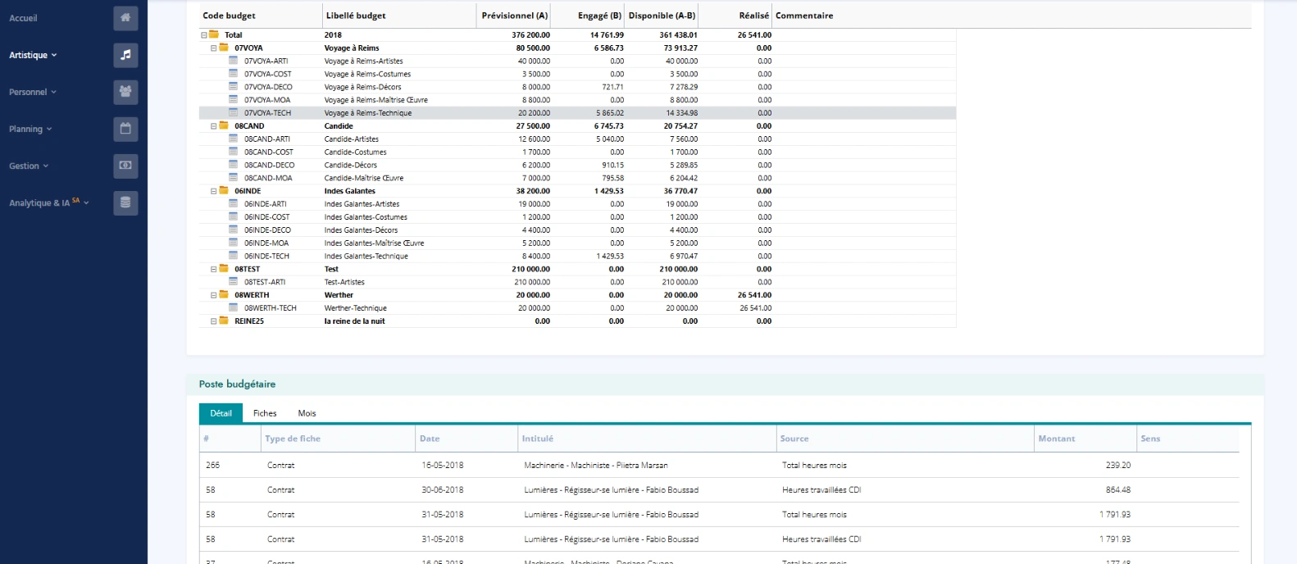This screenshot has width=1297, height=564.
Task: Click the document icon of 07VOYA-ARTI row
Action: click(233, 61)
